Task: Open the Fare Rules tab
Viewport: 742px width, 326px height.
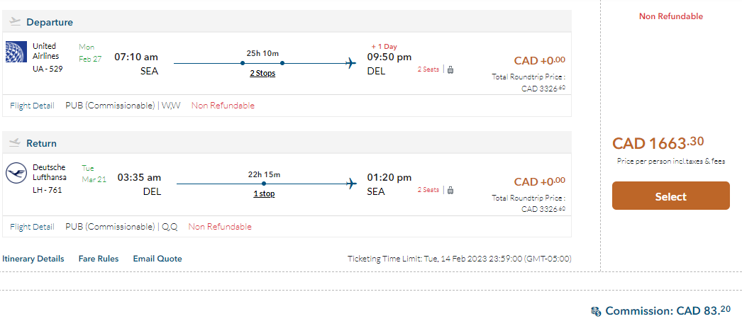Action: pyautogui.click(x=99, y=259)
